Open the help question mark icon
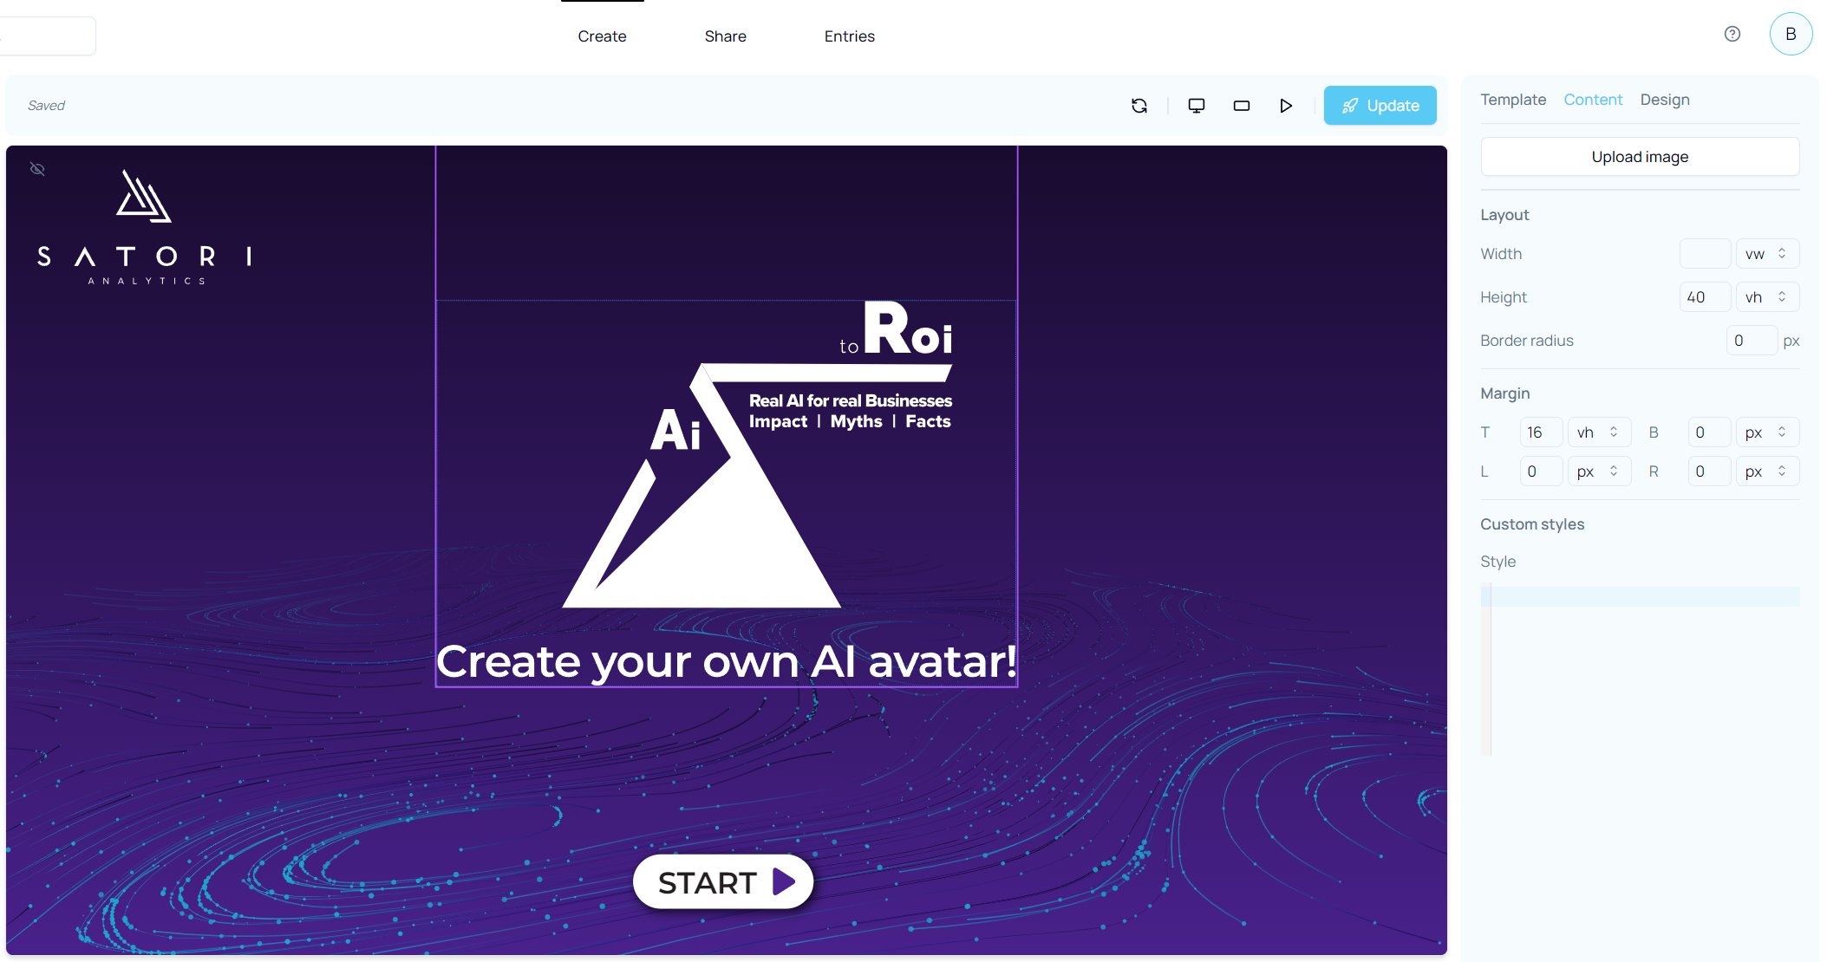The image size is (1827, 962). [1732, 34]
